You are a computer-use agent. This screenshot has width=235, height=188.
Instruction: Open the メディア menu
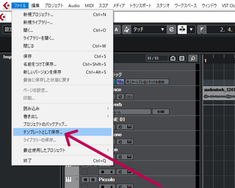[x=119, y=6]
